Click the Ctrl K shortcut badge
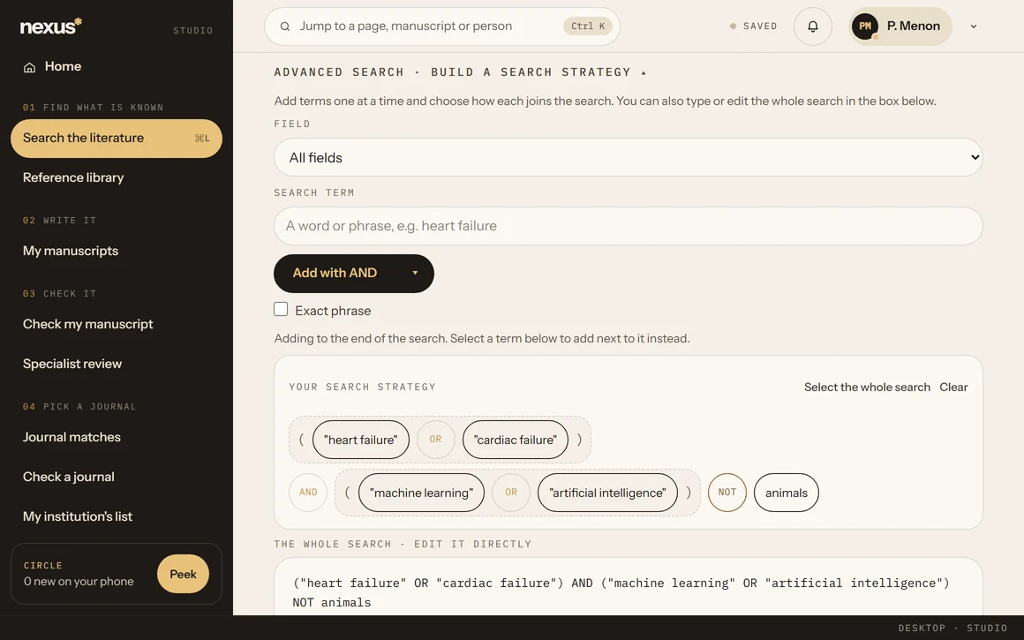The width and height of the screenshot is (1024, 640). [x=588, y=26]
